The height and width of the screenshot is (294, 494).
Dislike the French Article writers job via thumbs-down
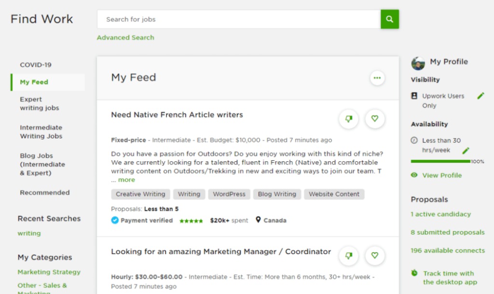coord(348,119)
